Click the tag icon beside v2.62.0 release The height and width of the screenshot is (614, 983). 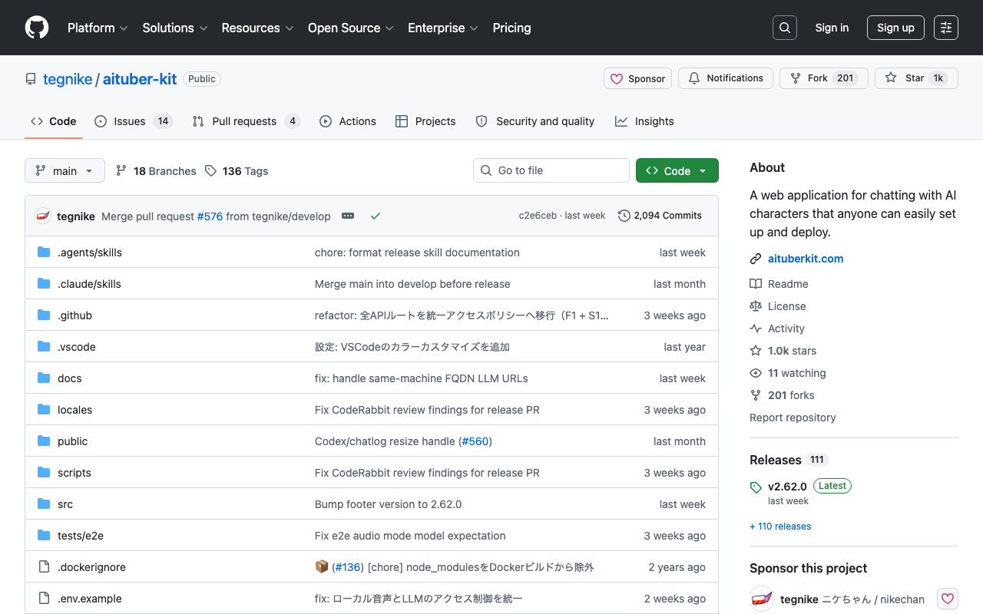[756, 487]
